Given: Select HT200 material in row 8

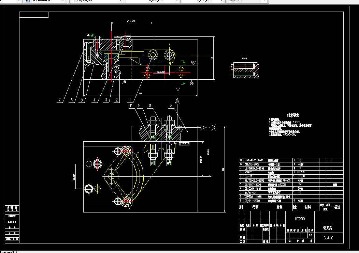Looking at the screenshot, I should [301, 172].
